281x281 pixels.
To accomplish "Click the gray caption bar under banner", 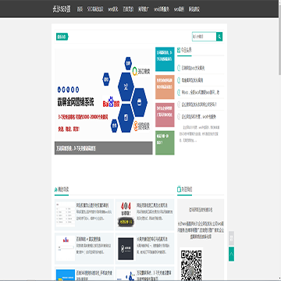I will 103,148.
